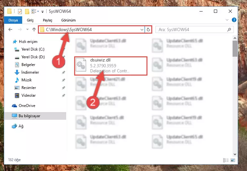Viewport: 247px width, 171px height.
Task: Click the pin icon next to Videolar
Action: tap(63, 95)
